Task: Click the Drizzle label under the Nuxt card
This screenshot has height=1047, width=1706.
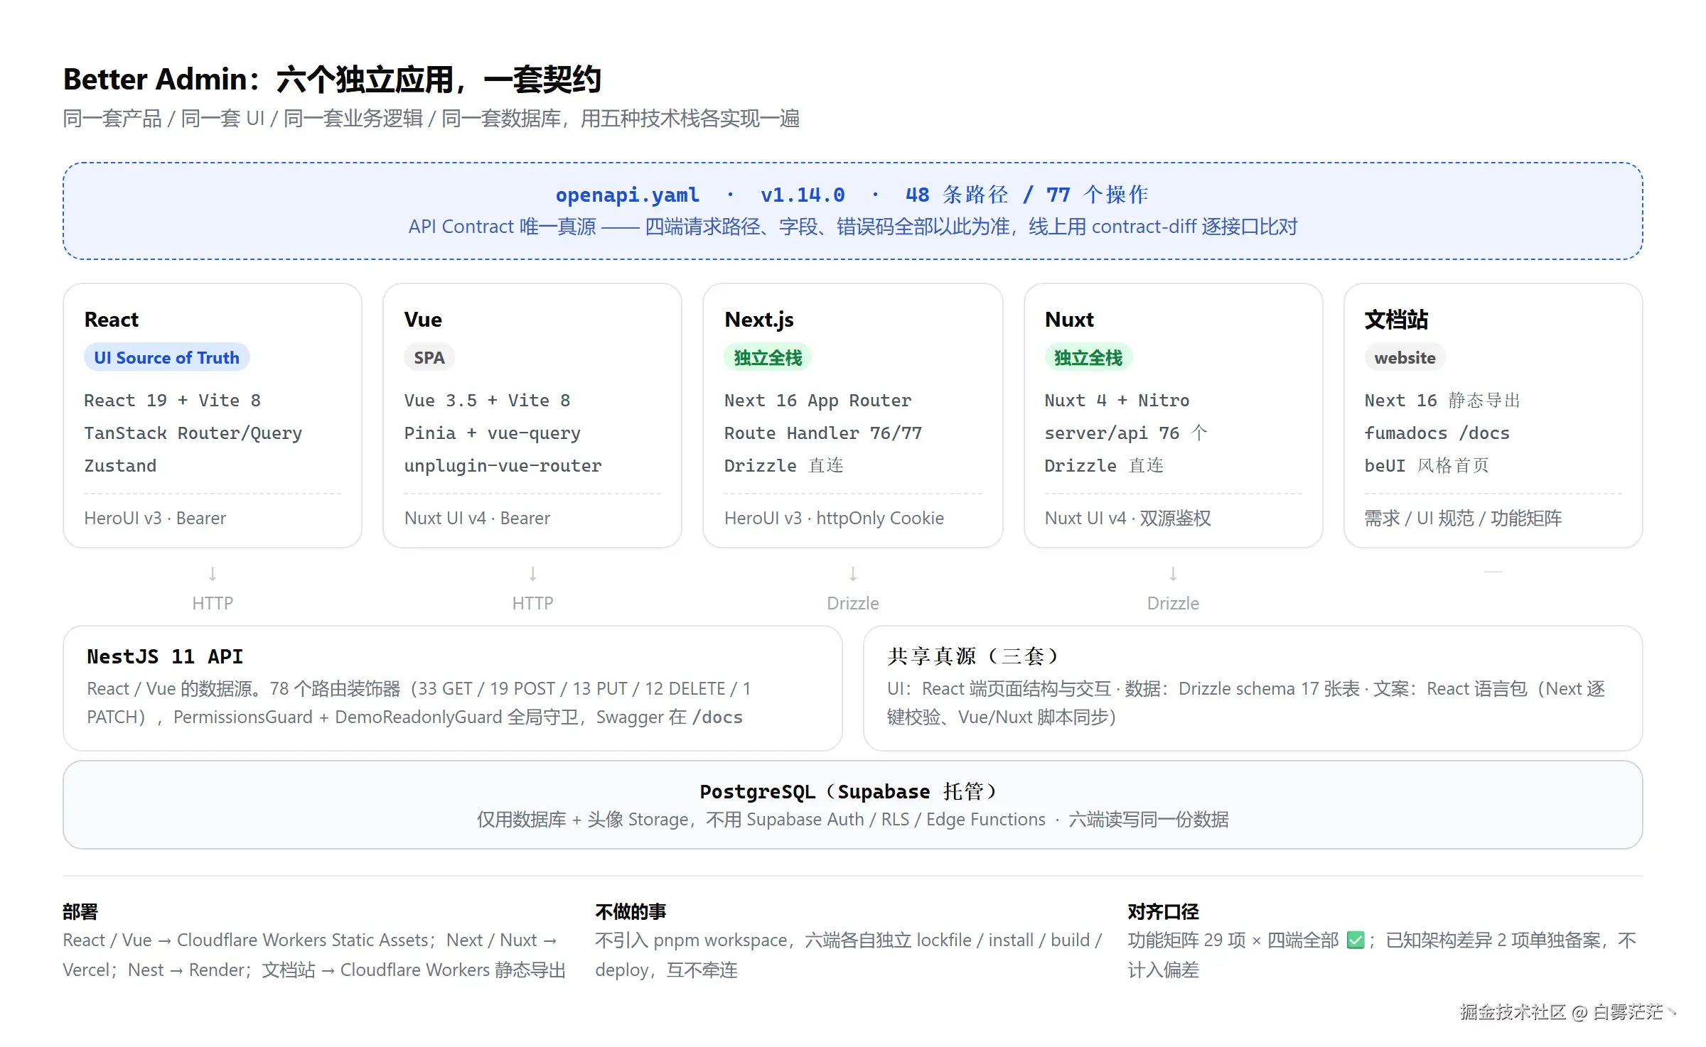Action: tap(1173, 603)
